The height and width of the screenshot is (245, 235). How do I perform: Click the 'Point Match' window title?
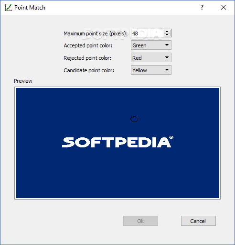tap(30, 8)
